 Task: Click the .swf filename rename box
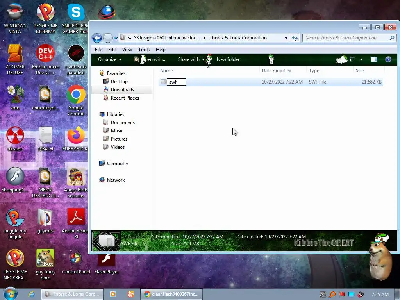pyautogui.click(x=176, y=82)
